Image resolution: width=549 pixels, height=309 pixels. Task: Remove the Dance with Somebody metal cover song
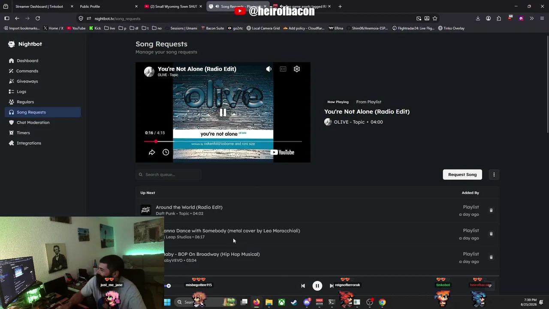pos(491,234)
